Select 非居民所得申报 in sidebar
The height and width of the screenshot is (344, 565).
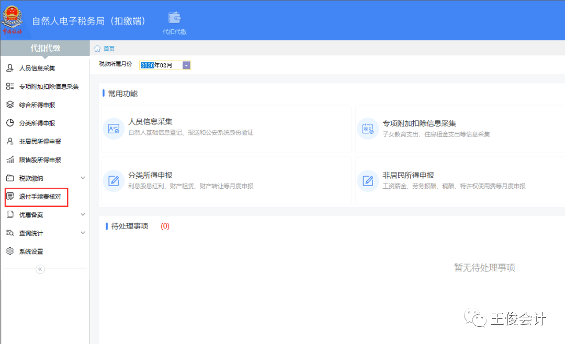click(x=40, y=142)
